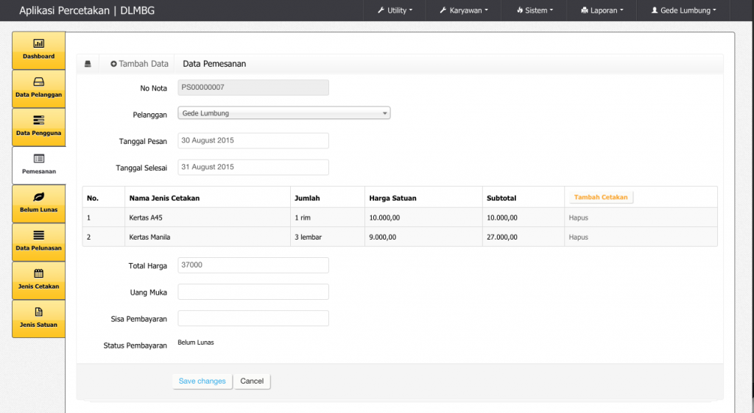
Task: Click Save changes button
Action: (202, 381)
